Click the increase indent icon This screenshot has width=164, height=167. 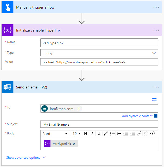(x=126, y=133)
